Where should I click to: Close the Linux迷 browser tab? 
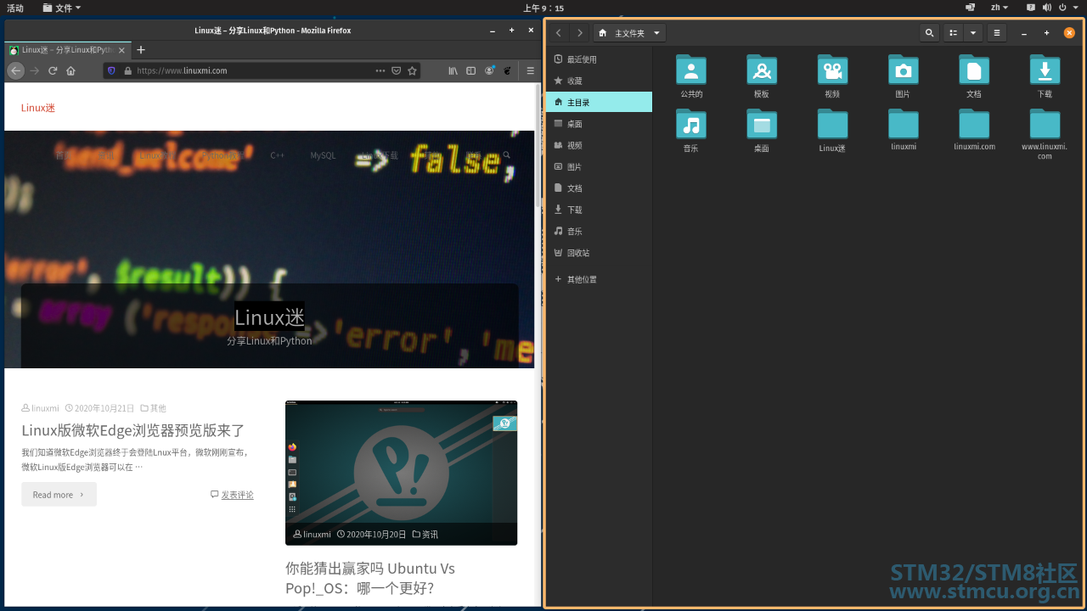pyautogui.click(x=123, y=50)
